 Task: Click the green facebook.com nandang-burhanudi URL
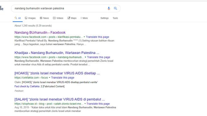coord(49,57)
